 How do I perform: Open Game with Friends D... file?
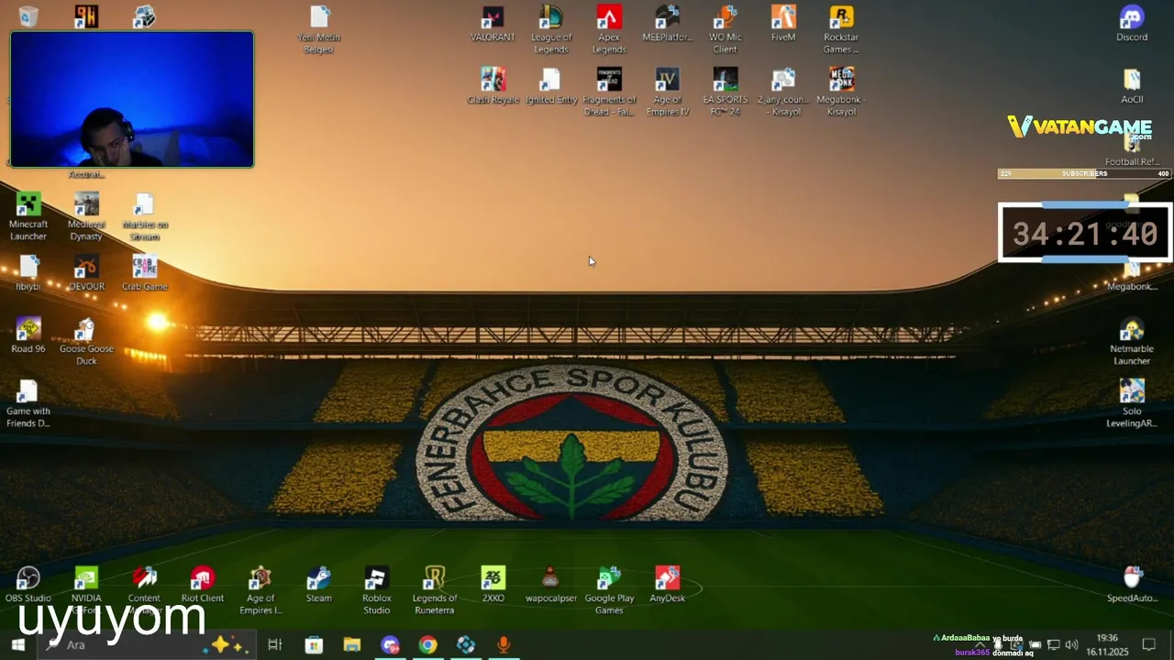pos(28,403)
